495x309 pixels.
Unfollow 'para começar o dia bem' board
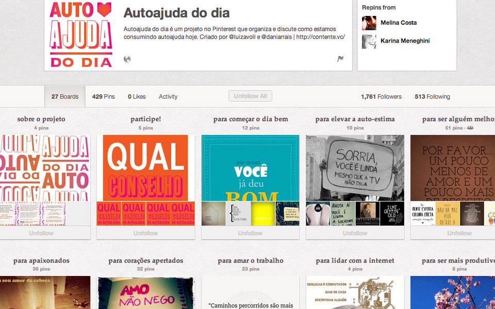250,233
